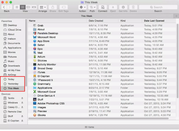Eject El Capitan device in sidebar
179x131 pixels.
(22, 121)
